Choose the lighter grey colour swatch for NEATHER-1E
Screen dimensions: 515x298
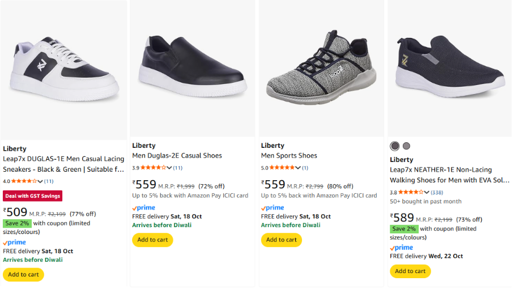click(x=406, y=146)
